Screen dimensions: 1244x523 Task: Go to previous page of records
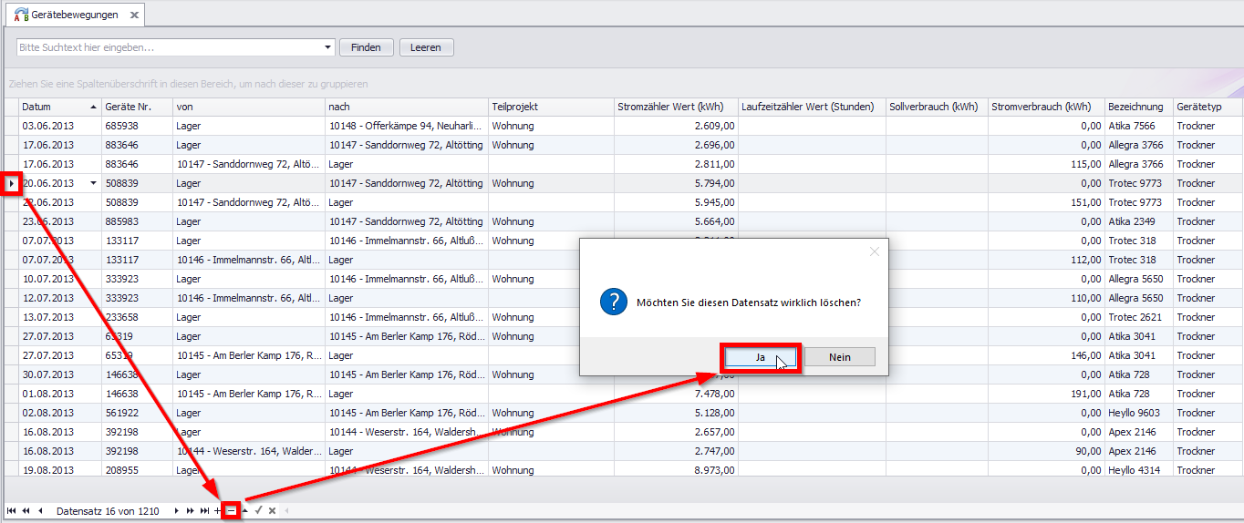click(x=25, y=511)
